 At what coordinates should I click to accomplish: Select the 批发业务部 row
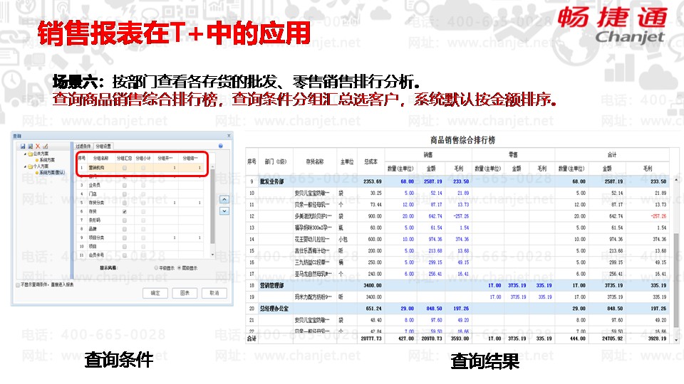(458, 181)
